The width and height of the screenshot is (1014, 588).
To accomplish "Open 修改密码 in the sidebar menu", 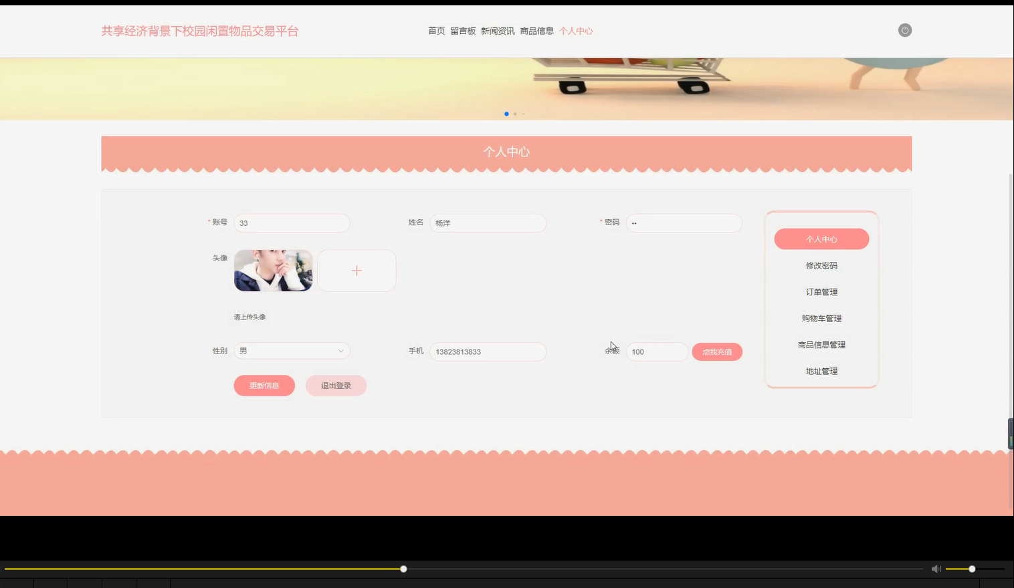I will pos(821,265).
